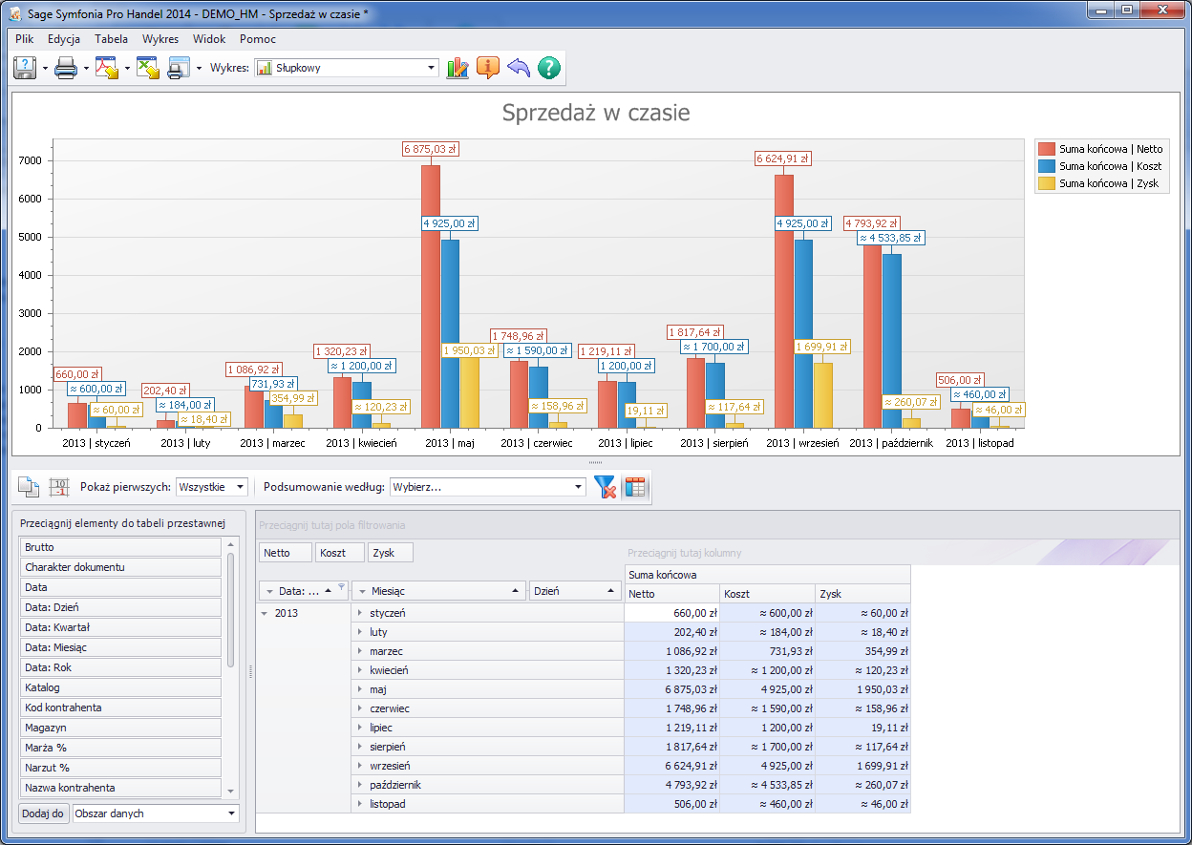Open the Wykres menu

tap(160, 39)
